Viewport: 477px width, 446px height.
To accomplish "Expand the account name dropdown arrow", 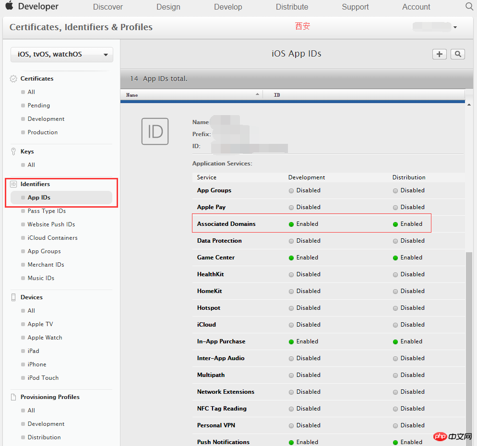I will click(455, 27).
